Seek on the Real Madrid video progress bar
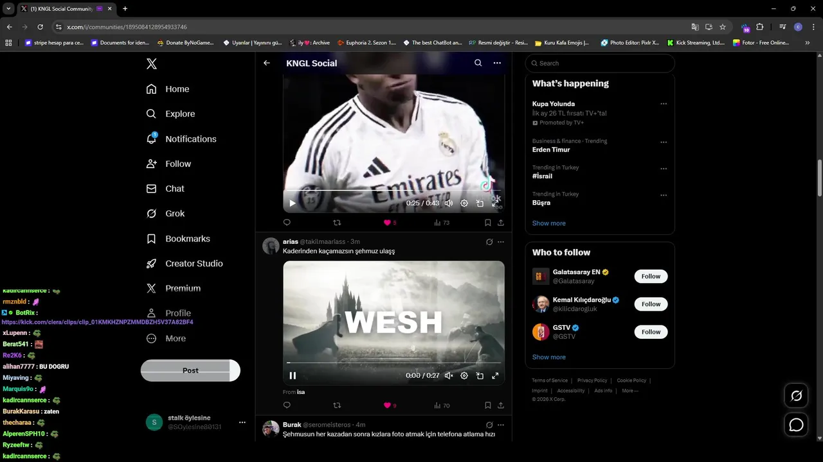Viewport: 823px width, 462px height. [x=393, y=191]
